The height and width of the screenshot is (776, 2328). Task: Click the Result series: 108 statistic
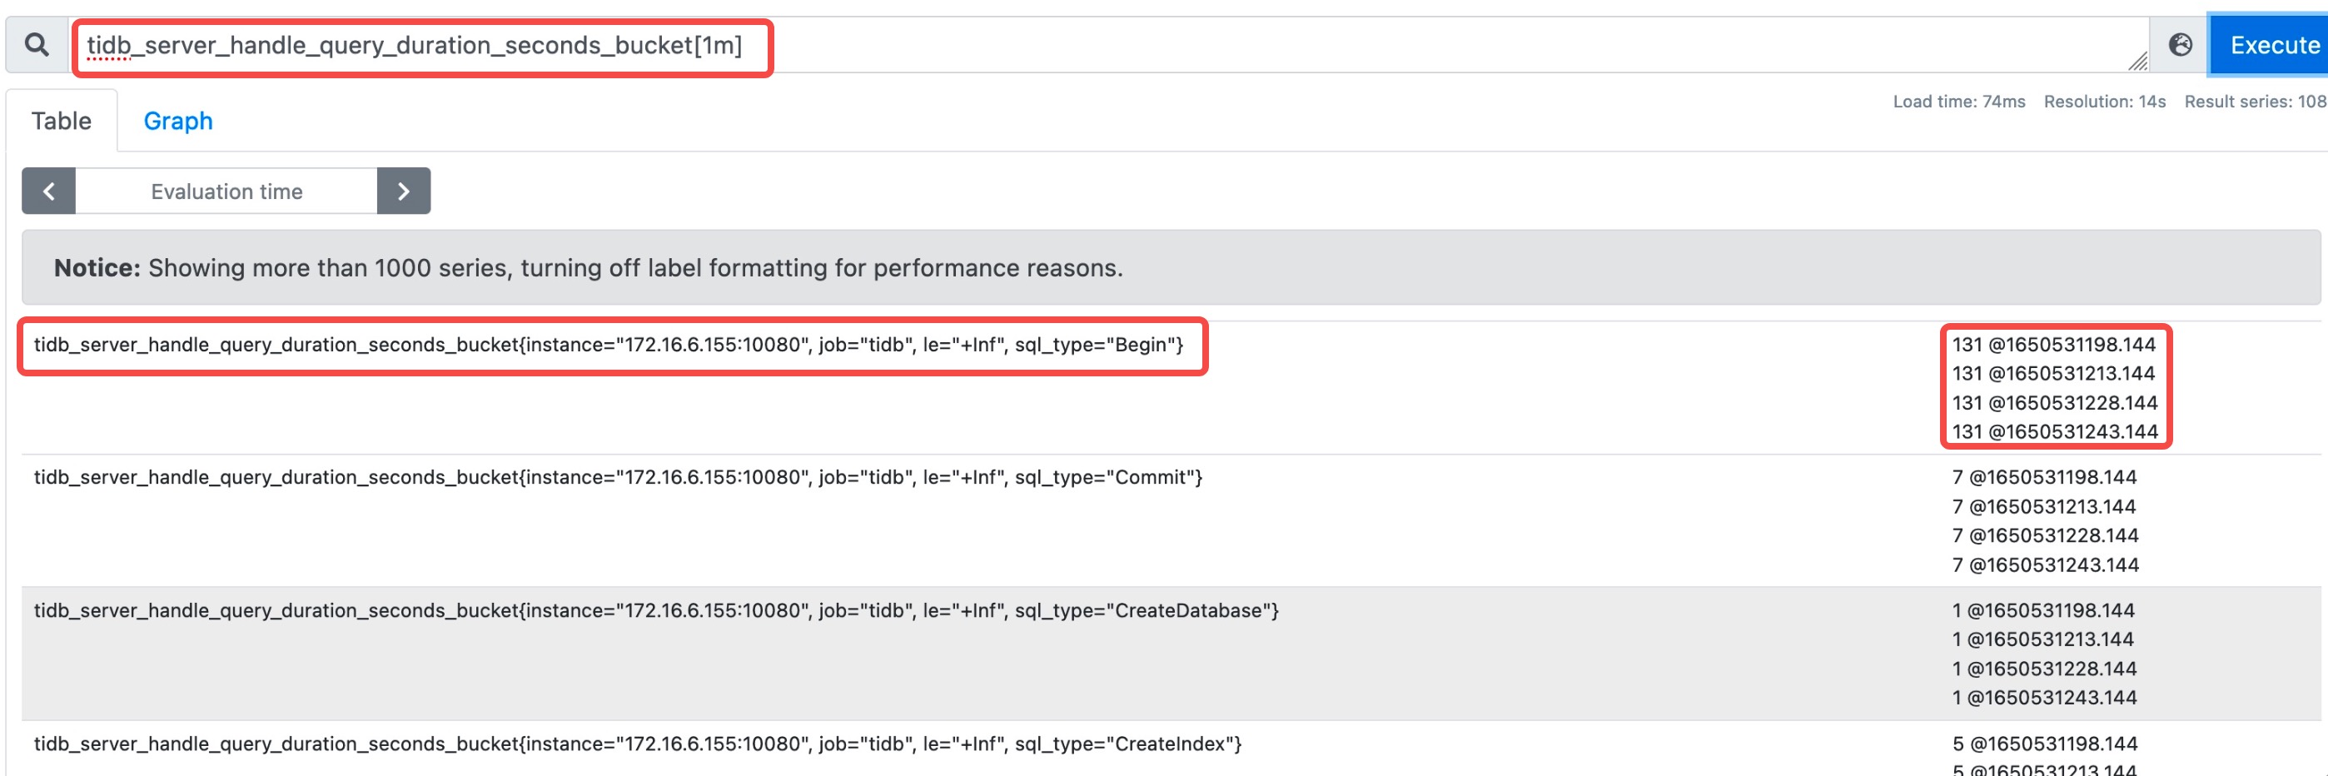pyautogui.click(x=2254, y=102)
